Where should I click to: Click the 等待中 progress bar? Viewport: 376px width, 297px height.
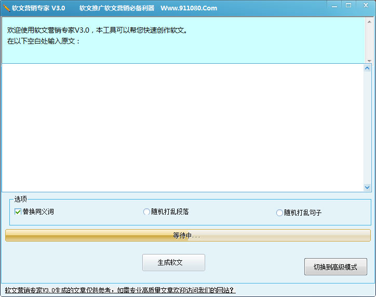pyautogui.click(x=187, y=235)
